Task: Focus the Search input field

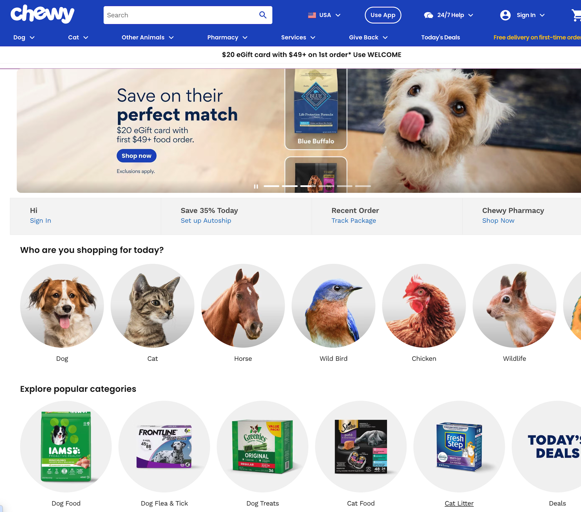Action: [181, 15]
